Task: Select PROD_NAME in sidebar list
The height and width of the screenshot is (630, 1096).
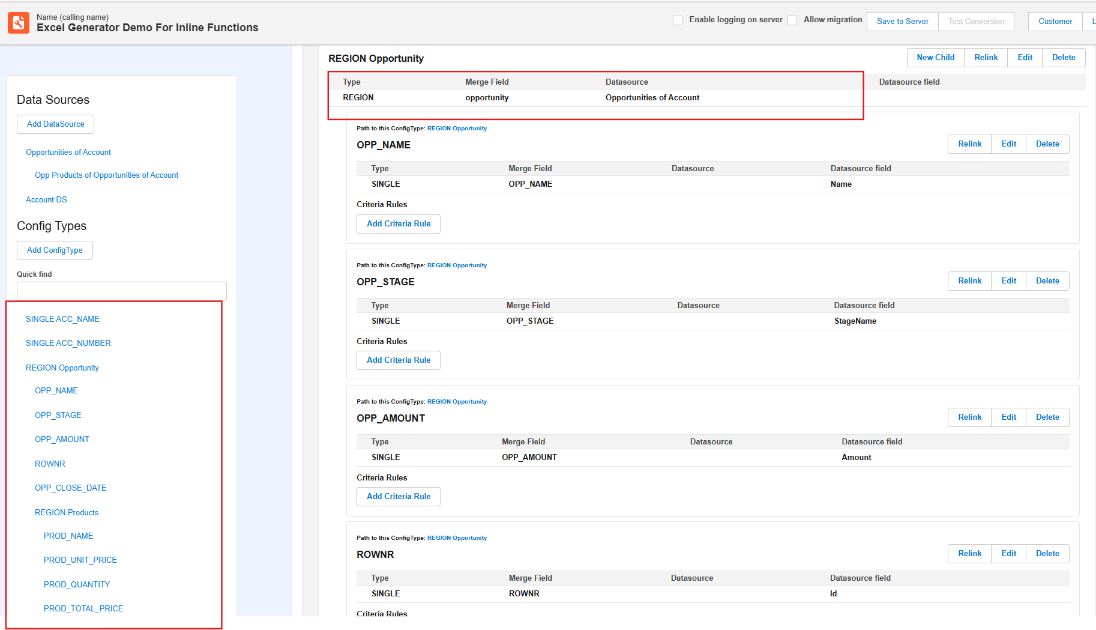Action: click(68, 536)
